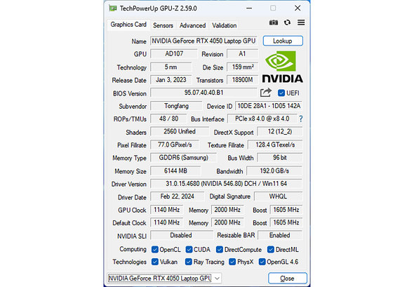The height and width of the screenshot is (287, 414).
Task: Click the Release Date Jan 3, 2023
Action: tap(171, 80)
